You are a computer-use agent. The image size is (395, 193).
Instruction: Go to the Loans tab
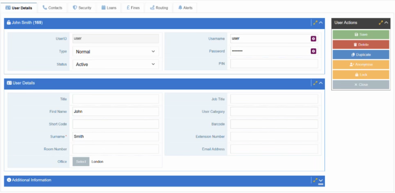(x=109, y=8)
